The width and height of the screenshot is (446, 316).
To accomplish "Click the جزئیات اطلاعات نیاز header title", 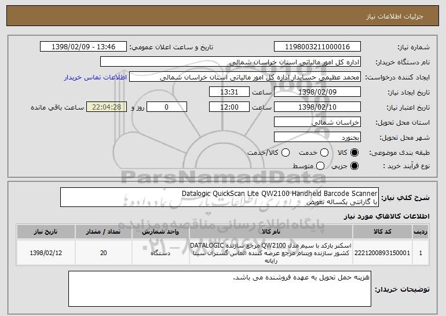I will (394, 16).
